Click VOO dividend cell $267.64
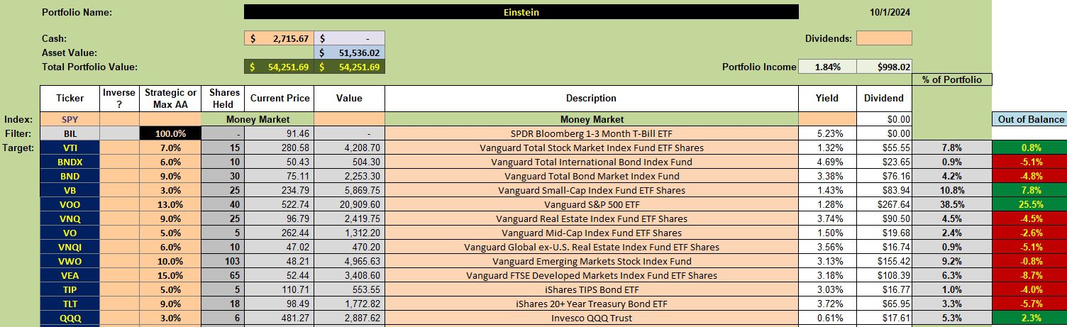Viewport: 1067px width, 327px height. point(884,204)
